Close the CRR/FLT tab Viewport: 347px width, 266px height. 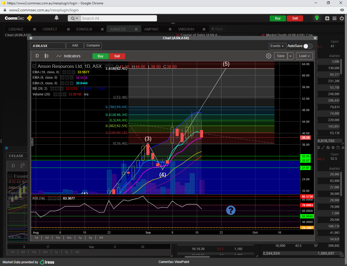pyautogui.click(x=68, y=29)
